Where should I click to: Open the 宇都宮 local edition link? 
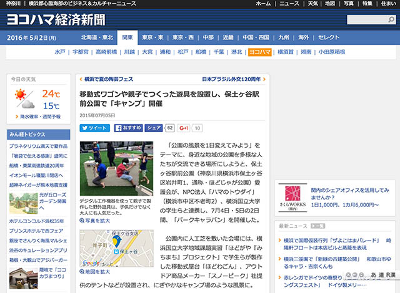pos(81,52)
